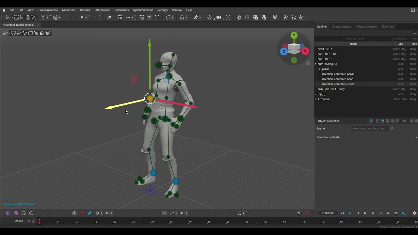Switch to Scene settings tab
418x235 pixels.
[x=341, y=27]
